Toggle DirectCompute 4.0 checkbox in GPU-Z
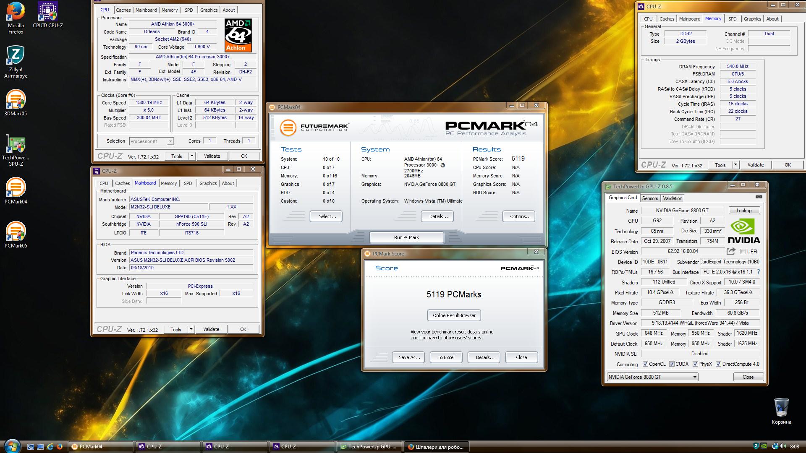Screen dimensions: 806x453 (718, 364)
